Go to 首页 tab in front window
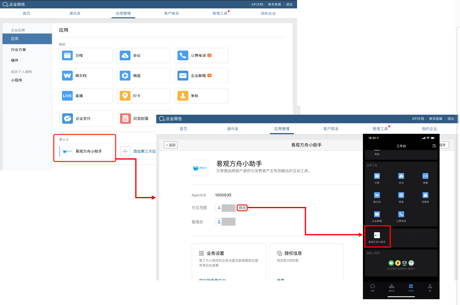Image resolution: width=460 pixels, height=305 pixels. point(183,129)
